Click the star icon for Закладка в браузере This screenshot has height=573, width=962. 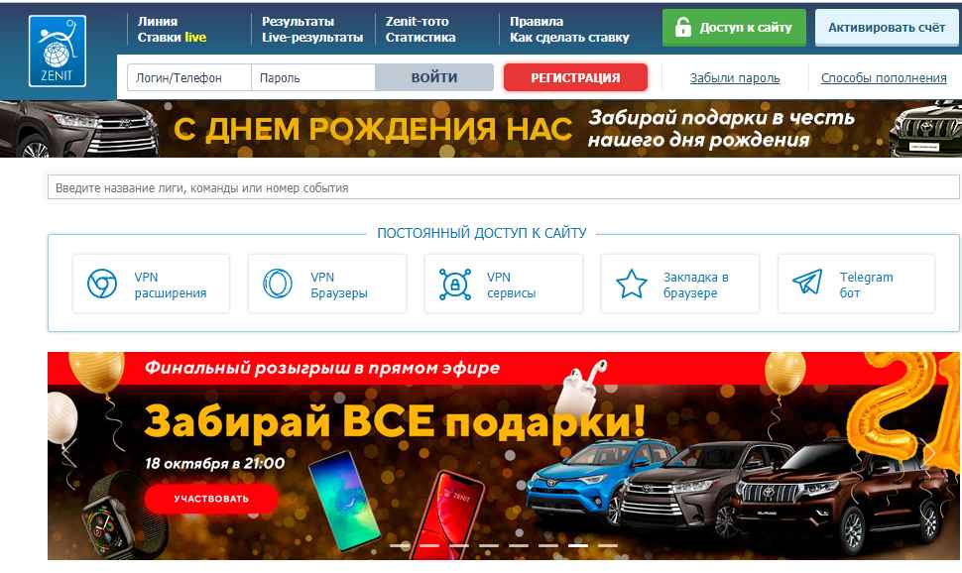click(632, 285)
